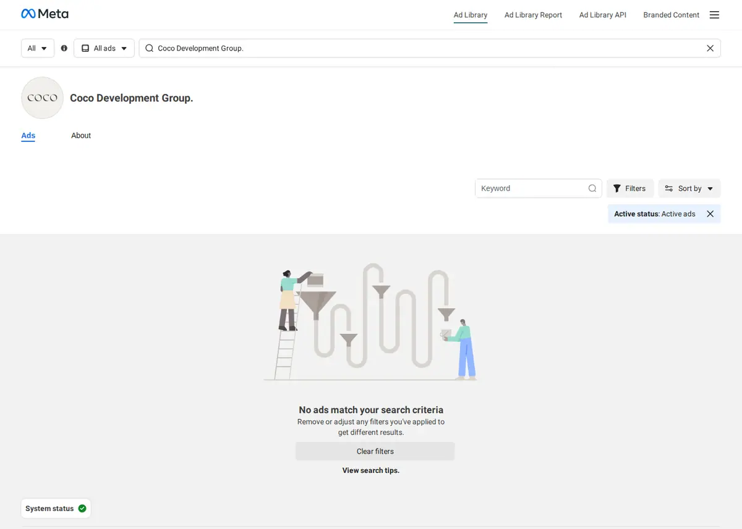
Task: Click into the Keyword input field
Action: pos(532,188)
